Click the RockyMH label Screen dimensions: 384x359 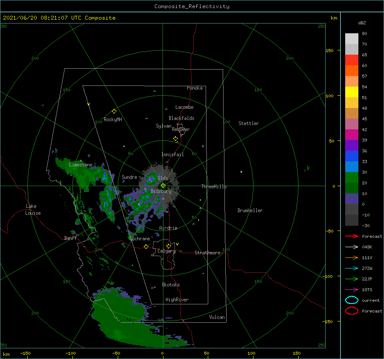(x=113, y=120)
